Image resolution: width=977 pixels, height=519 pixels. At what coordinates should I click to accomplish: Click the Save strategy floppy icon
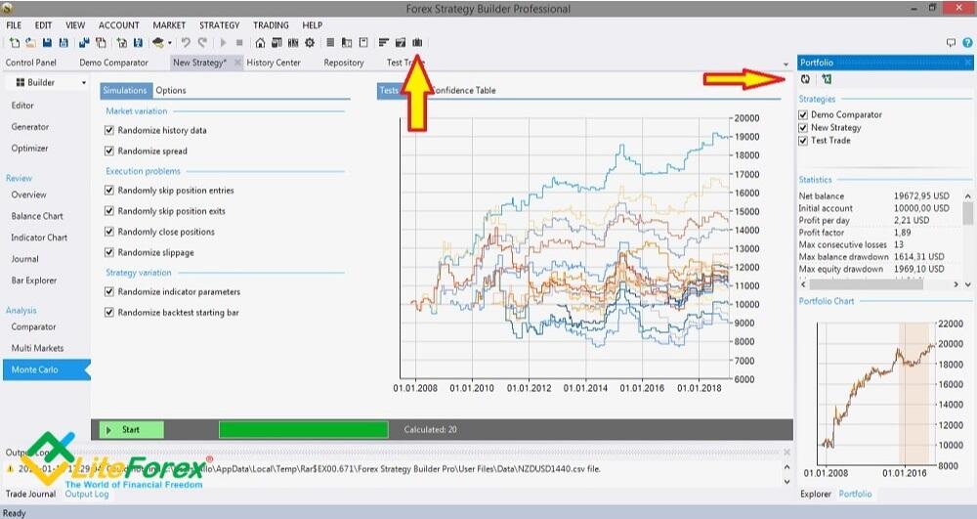[47, 42]
